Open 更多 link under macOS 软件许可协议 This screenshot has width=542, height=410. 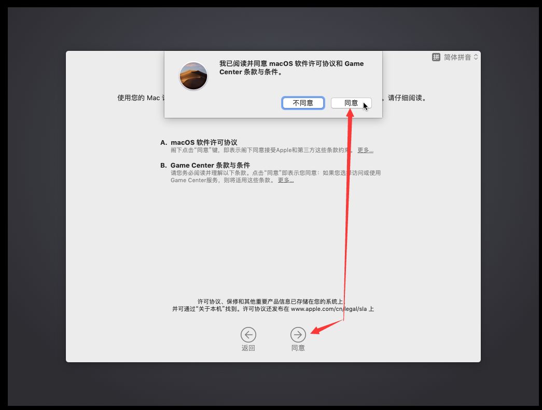point(365,150)
